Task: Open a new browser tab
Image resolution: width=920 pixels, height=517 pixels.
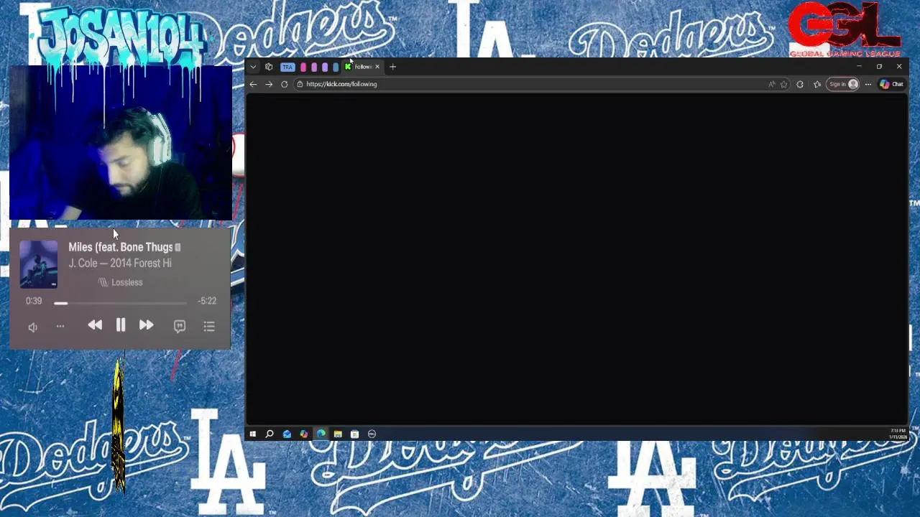Action: [x=392, y=67]
